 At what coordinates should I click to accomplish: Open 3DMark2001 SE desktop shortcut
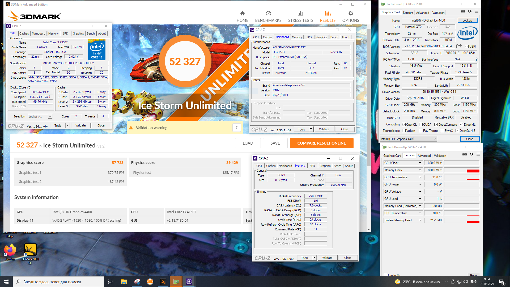pos(30,254)
